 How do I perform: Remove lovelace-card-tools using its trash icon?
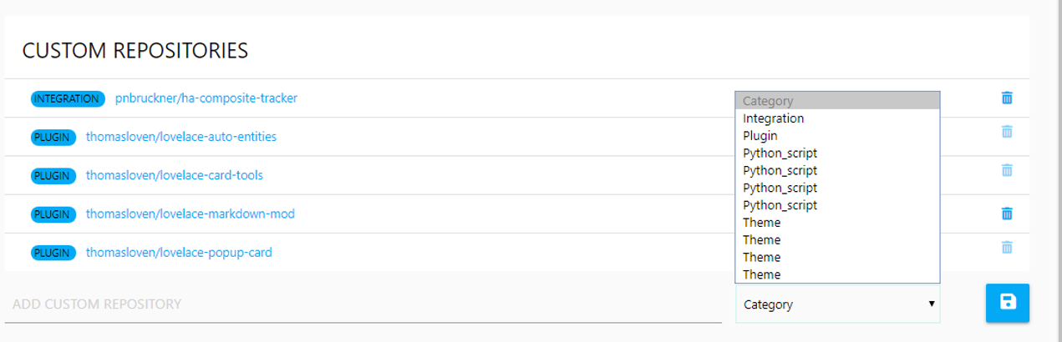coord(1007,170)
